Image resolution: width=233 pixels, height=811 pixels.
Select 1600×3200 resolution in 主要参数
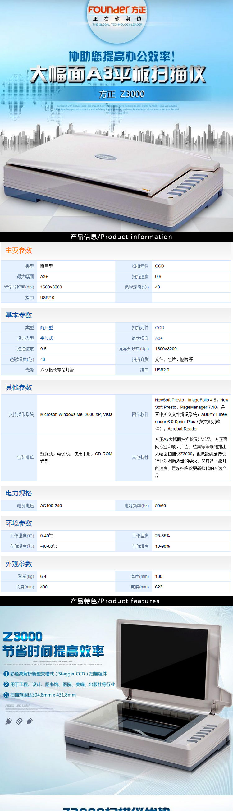coord(51,287)
